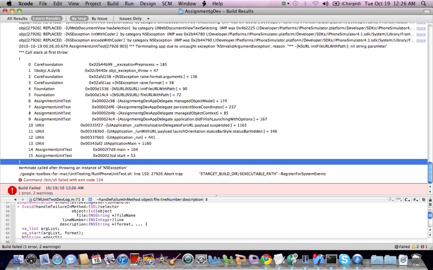The image size is (433, 270).
Task: Open the Xcode application menu
Action: coord(26,4)
